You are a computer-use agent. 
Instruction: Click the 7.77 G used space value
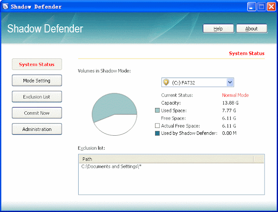click(229, 111)
